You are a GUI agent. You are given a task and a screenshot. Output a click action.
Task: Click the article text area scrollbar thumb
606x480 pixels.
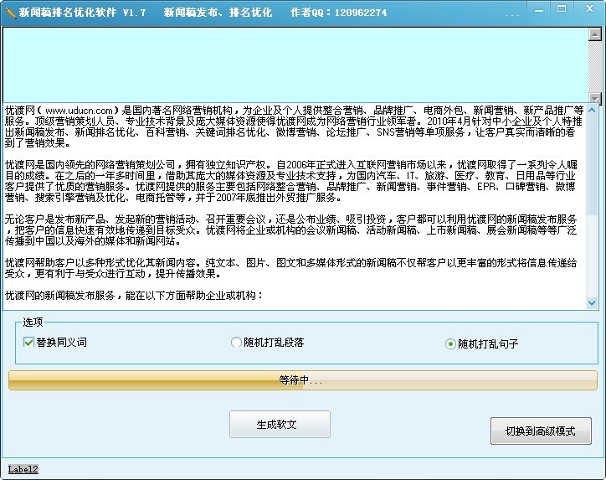[x=591, y=165]
